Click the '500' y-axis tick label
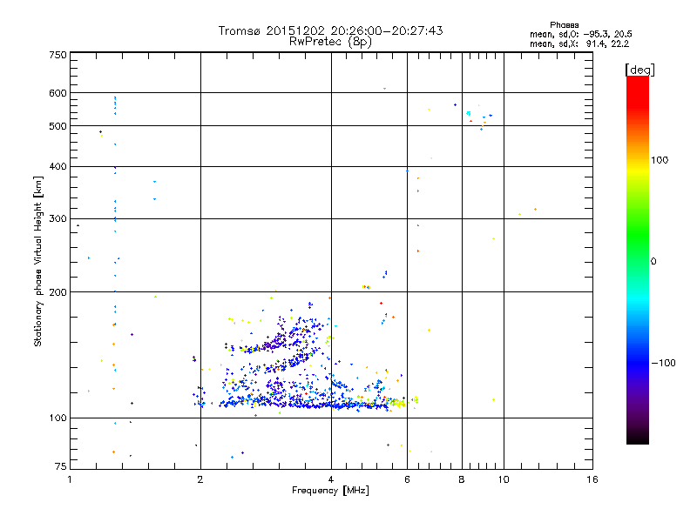The width and height of the screenshot is (697, 522). [x=58, y=126]
